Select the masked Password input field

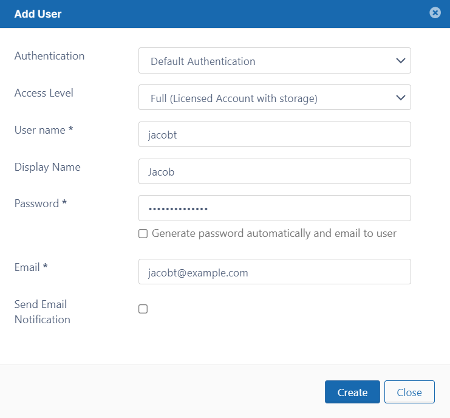tap(274, 208)
